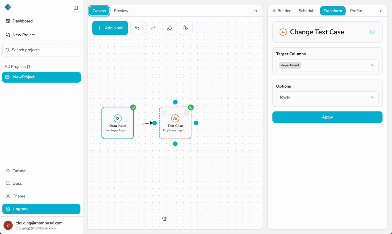Screen dimensions: 392x234
Task: Click the Search projects input field
Action: (41, 50)
